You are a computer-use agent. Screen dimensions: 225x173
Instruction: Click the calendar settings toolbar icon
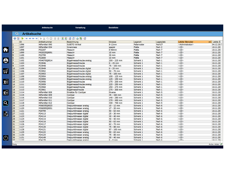click(x=18, y=38)
